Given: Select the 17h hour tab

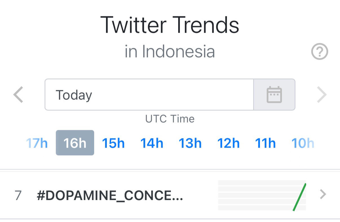Looking at the screenshot, I should pyautogui.click(x=37, y=143).
